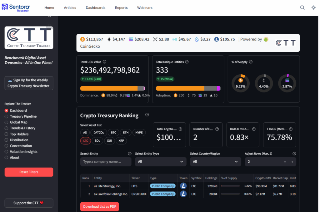
Task: Select Treasury Pipeline radio option
Action: click(x=7, y=116)
